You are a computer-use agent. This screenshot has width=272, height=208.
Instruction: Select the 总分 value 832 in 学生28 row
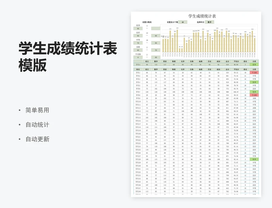click(227, 159)
